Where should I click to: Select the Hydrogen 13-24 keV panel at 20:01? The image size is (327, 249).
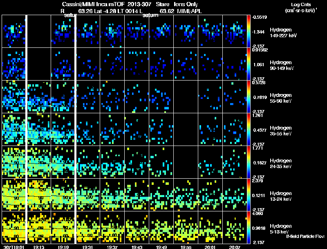coord(210,195)
